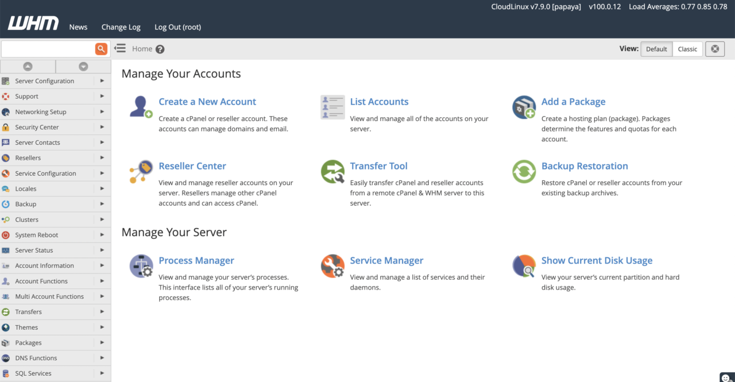
Task: Open Create a New Account via its blue user icon
Action: [141, 106]
